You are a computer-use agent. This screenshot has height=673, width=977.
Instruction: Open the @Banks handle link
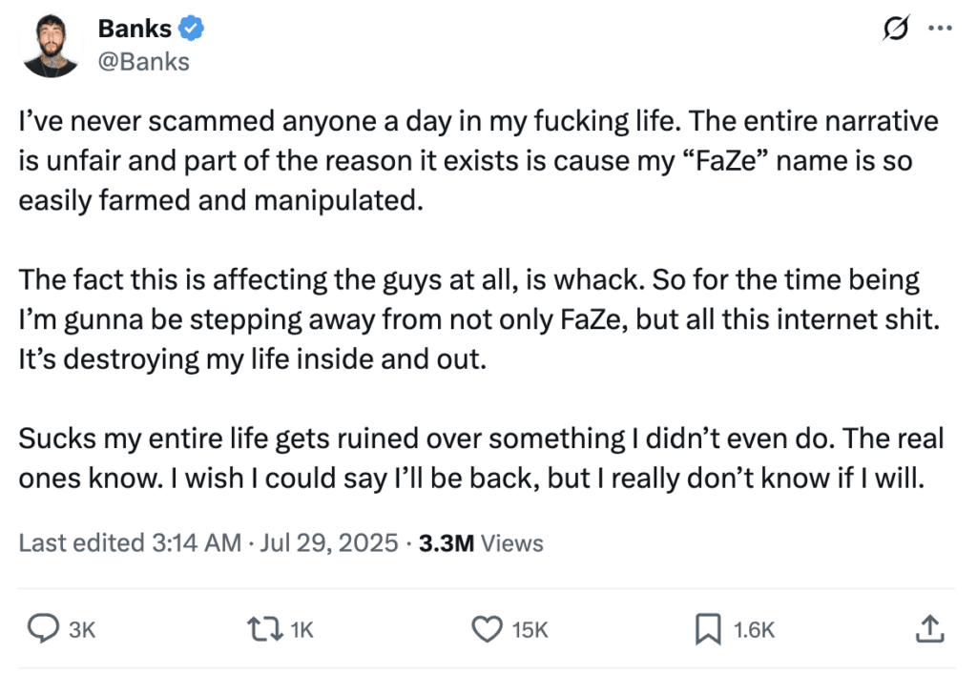click(143, 61)
